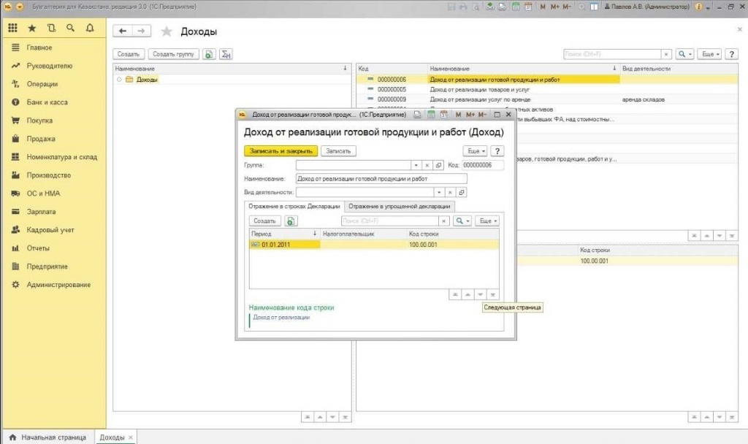Image resolution: width=748 pixels, height=444 pixels.
Task: Open the Продажа section in the sidebar
Action: tap(41, 139)
